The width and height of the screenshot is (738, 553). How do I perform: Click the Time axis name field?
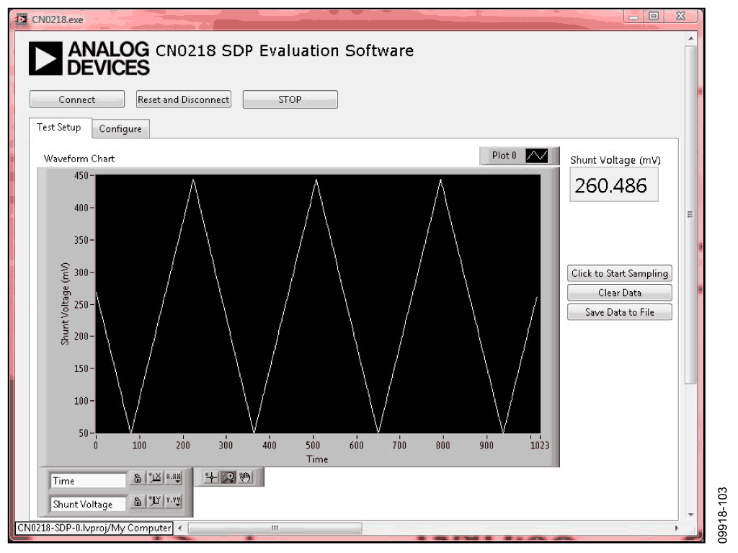[88, 481]
